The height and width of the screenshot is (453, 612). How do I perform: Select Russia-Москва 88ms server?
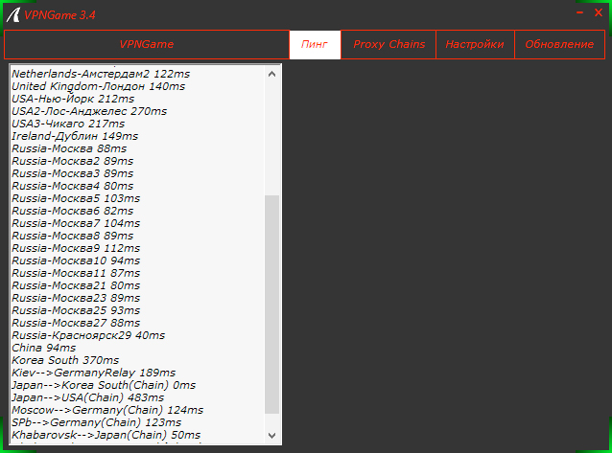point(69,148)
